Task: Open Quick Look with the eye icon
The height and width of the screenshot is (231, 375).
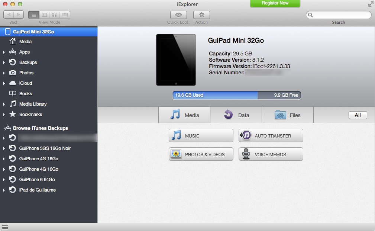Action: click(x=178, y=15)
